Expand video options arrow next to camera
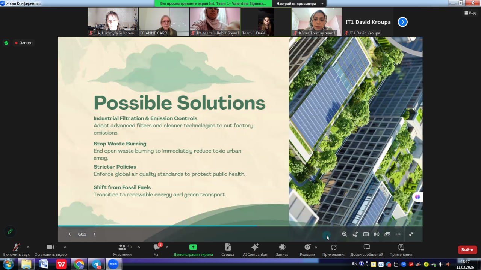481x270 pixels. click(x=65, y=247)
